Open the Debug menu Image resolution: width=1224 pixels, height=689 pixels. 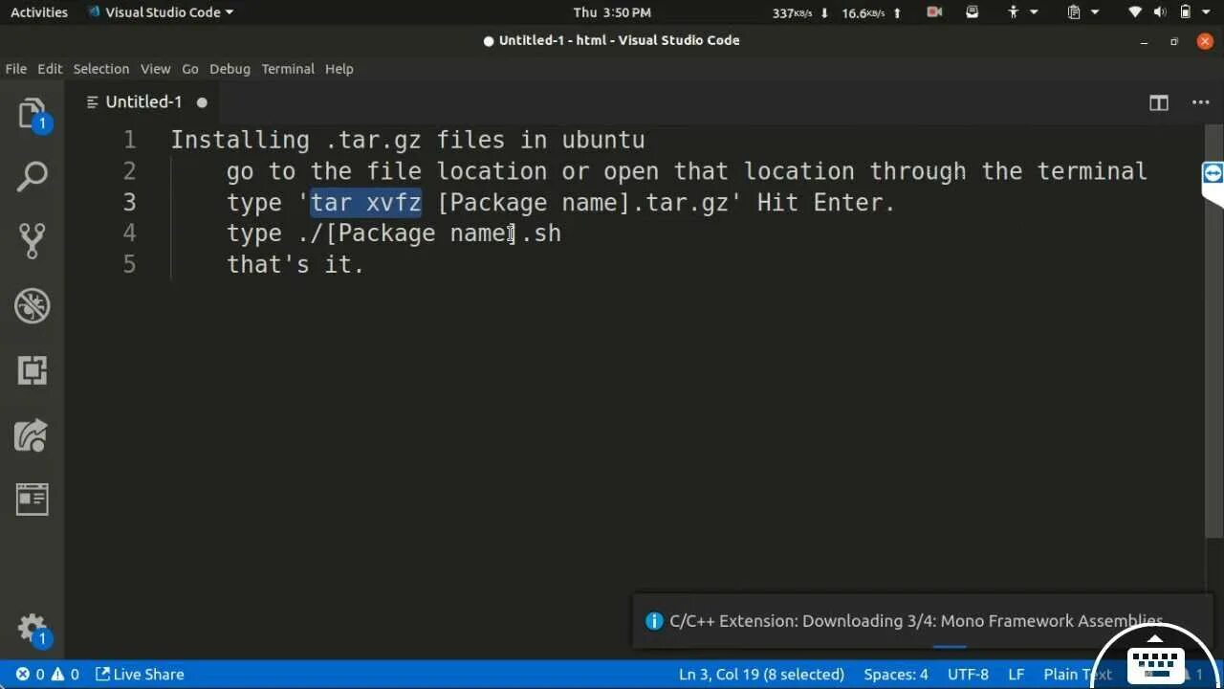229,69
